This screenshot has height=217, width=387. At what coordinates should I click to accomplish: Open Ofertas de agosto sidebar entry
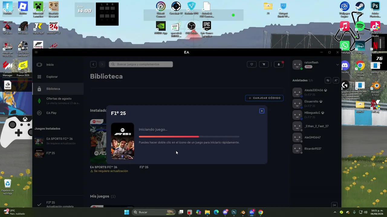pyautogui.click(x=58, y=101)
